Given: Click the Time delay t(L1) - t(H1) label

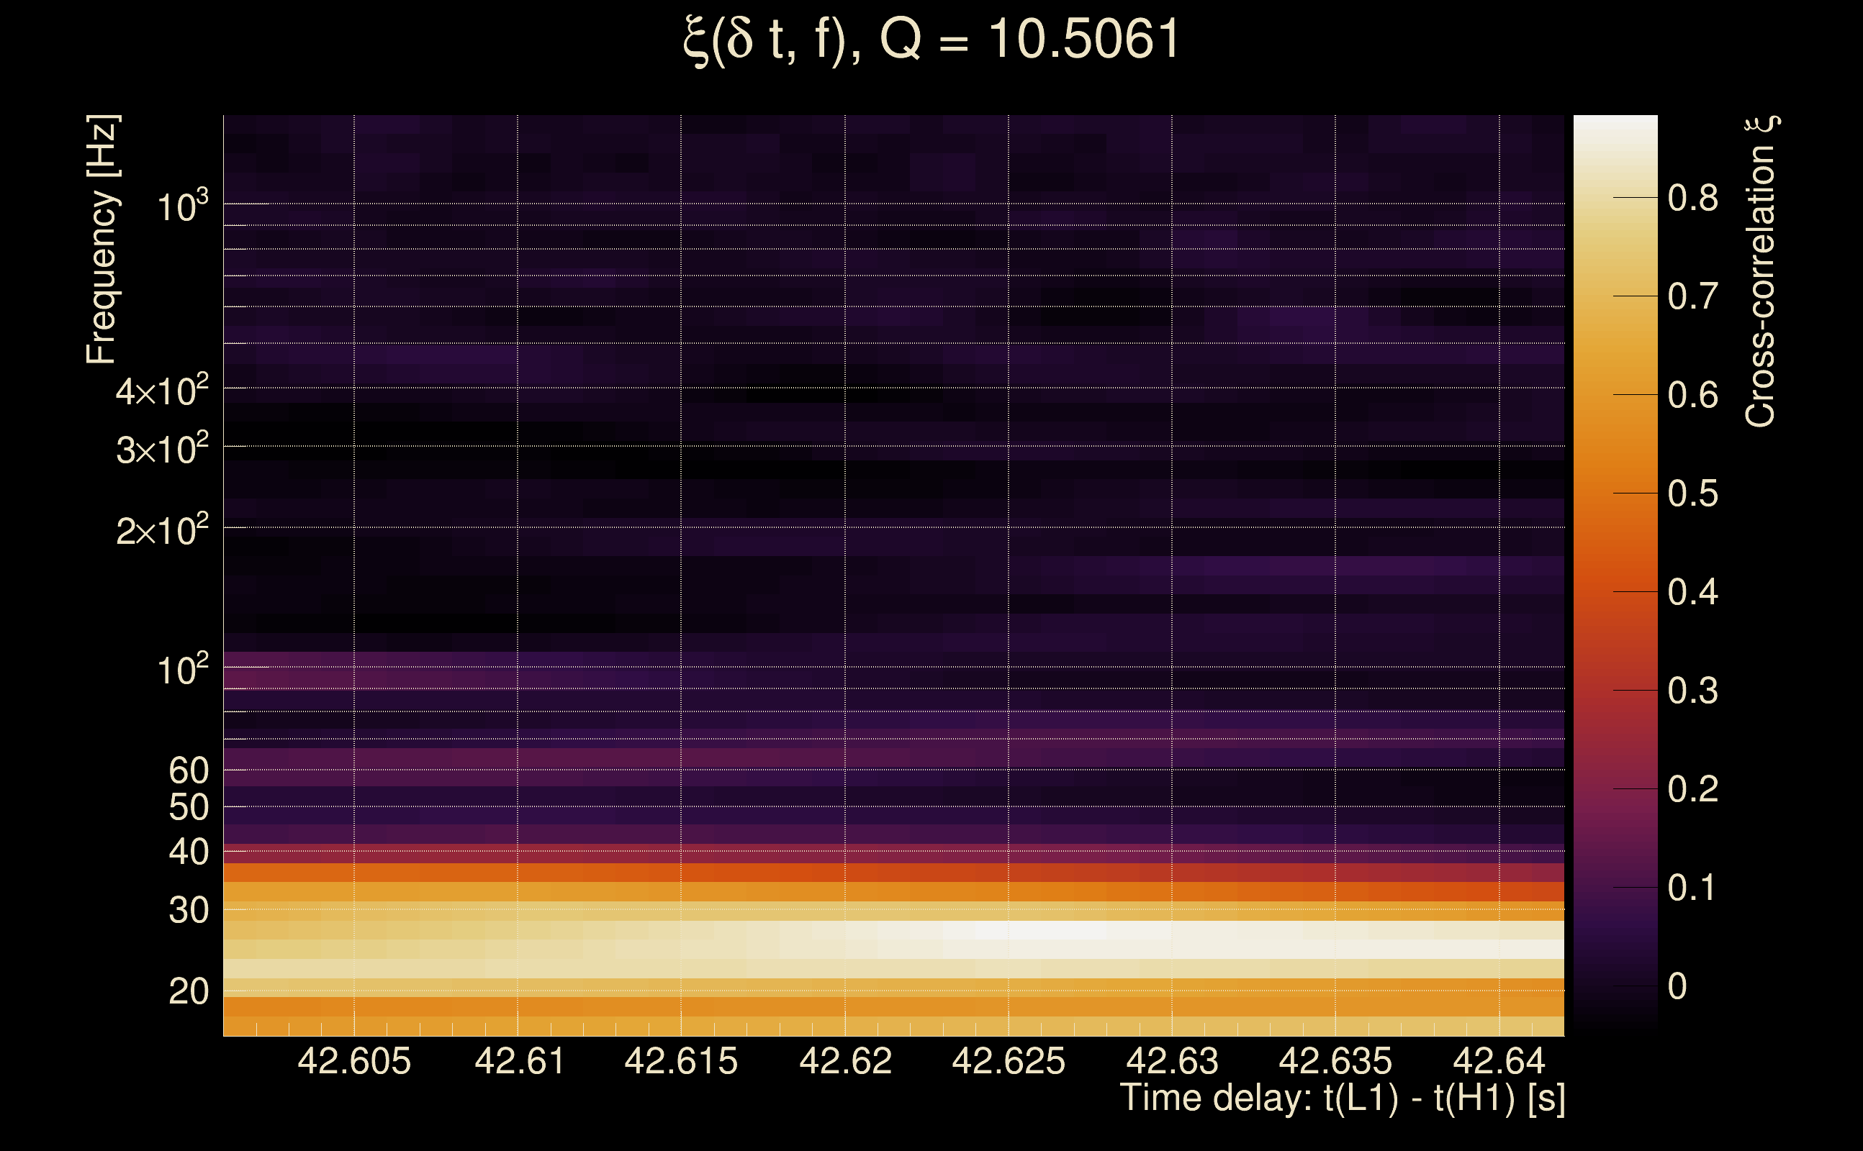Looking at the screenshot, I should (x=1342, y=1098).
